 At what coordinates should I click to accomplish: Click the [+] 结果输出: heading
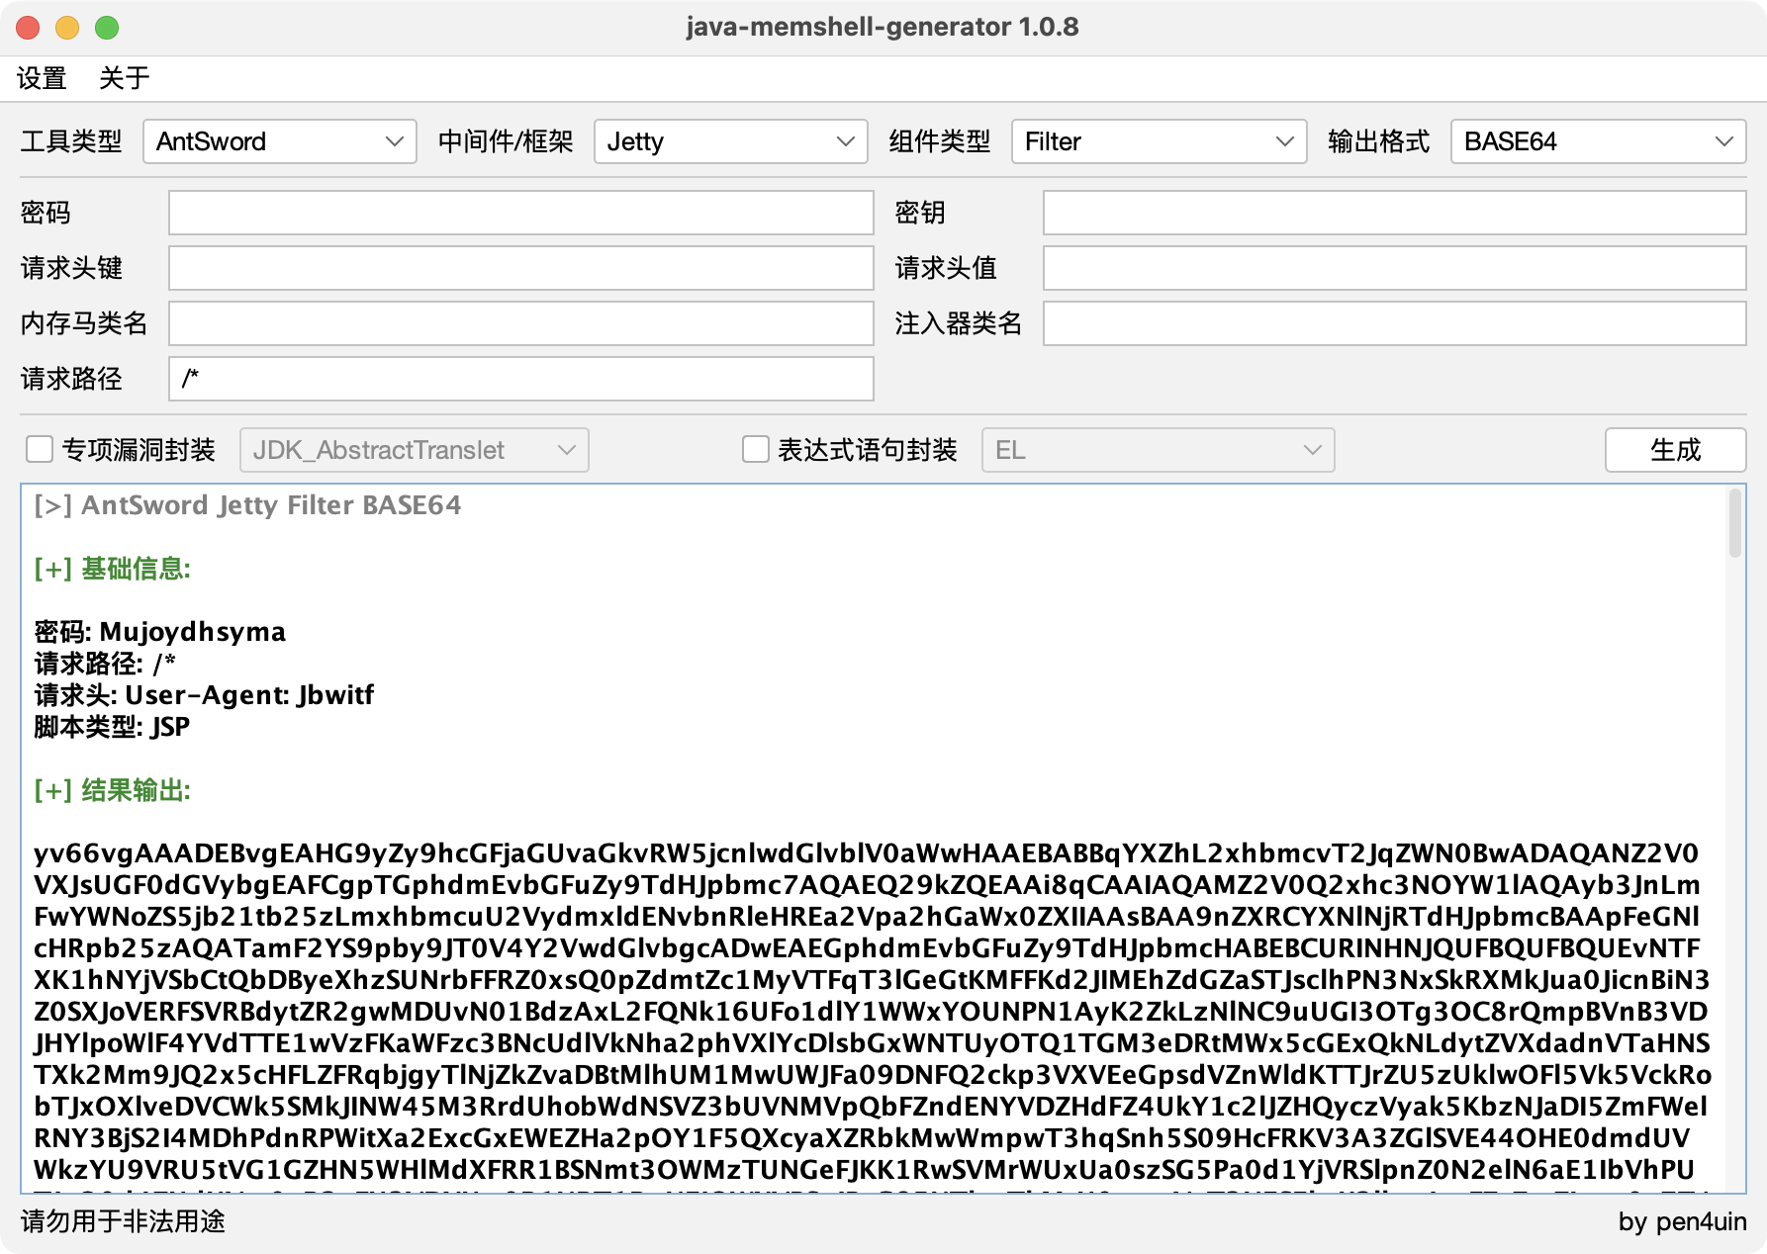point(112,790)
